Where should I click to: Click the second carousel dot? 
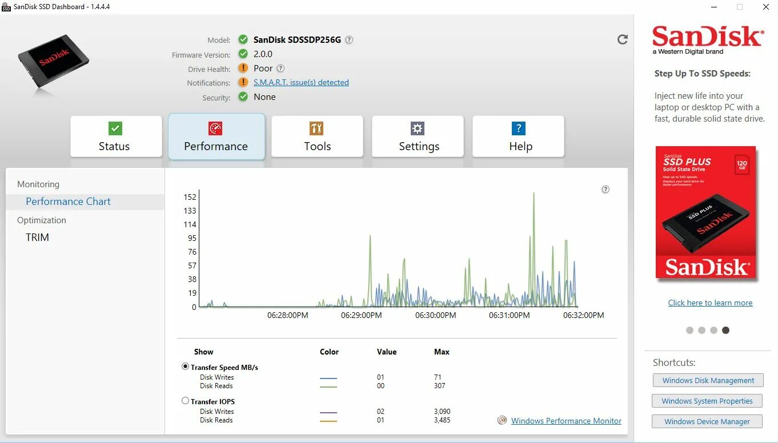pyautogui.click(x=701, y=330)
